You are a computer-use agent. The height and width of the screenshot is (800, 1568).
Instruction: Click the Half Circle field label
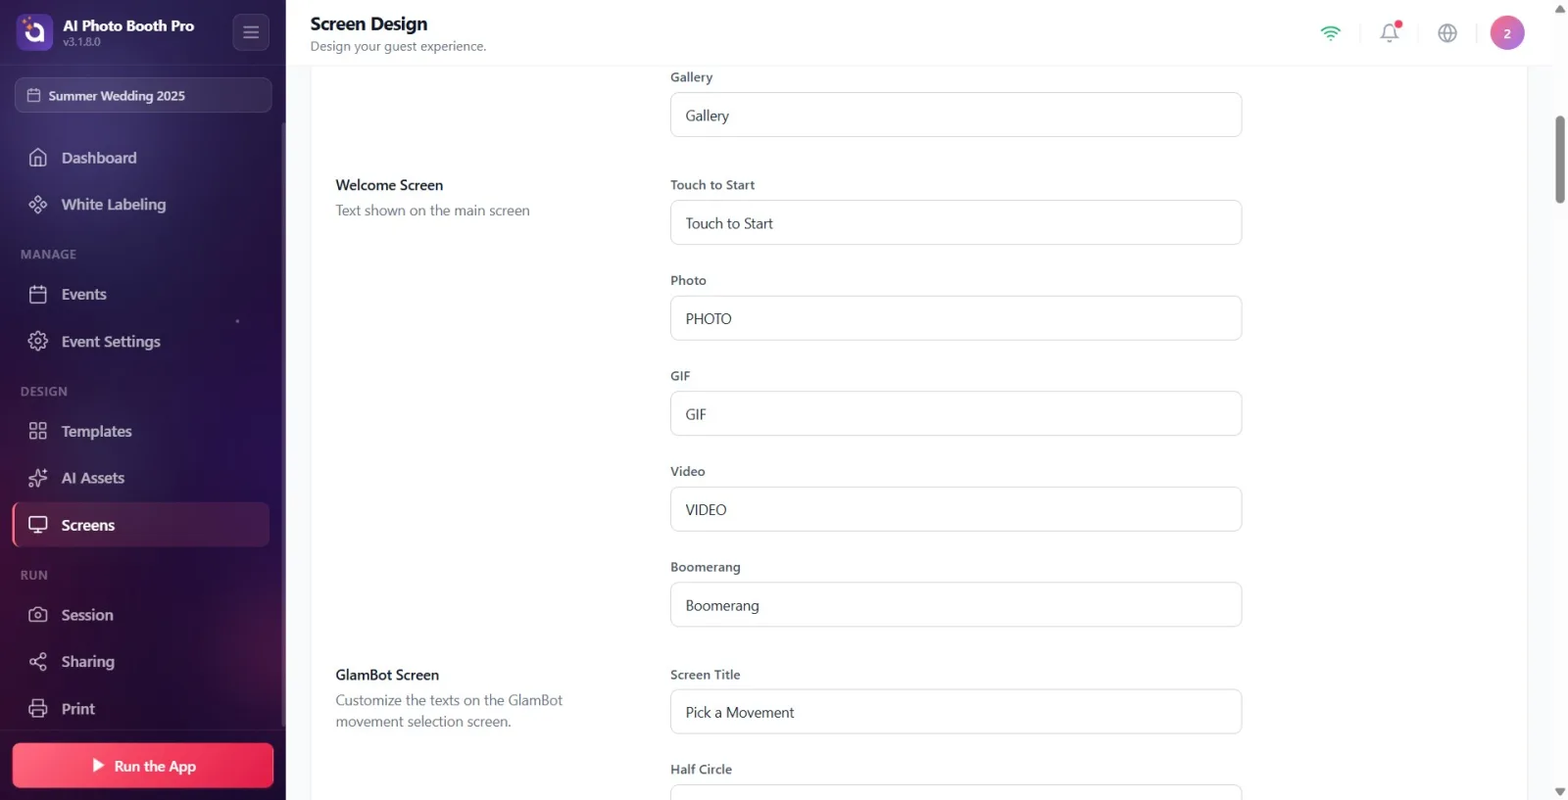(701, 770)
